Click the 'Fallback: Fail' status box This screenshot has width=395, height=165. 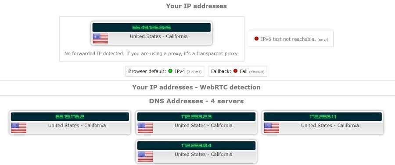click(238, 71)
